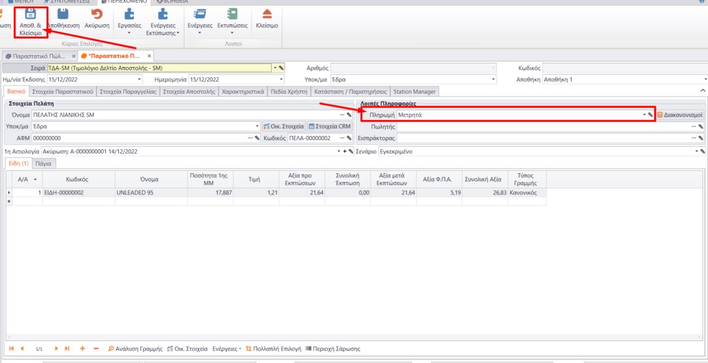Open the Εργασίες dropdown in ribbon

tap(130, 19)
